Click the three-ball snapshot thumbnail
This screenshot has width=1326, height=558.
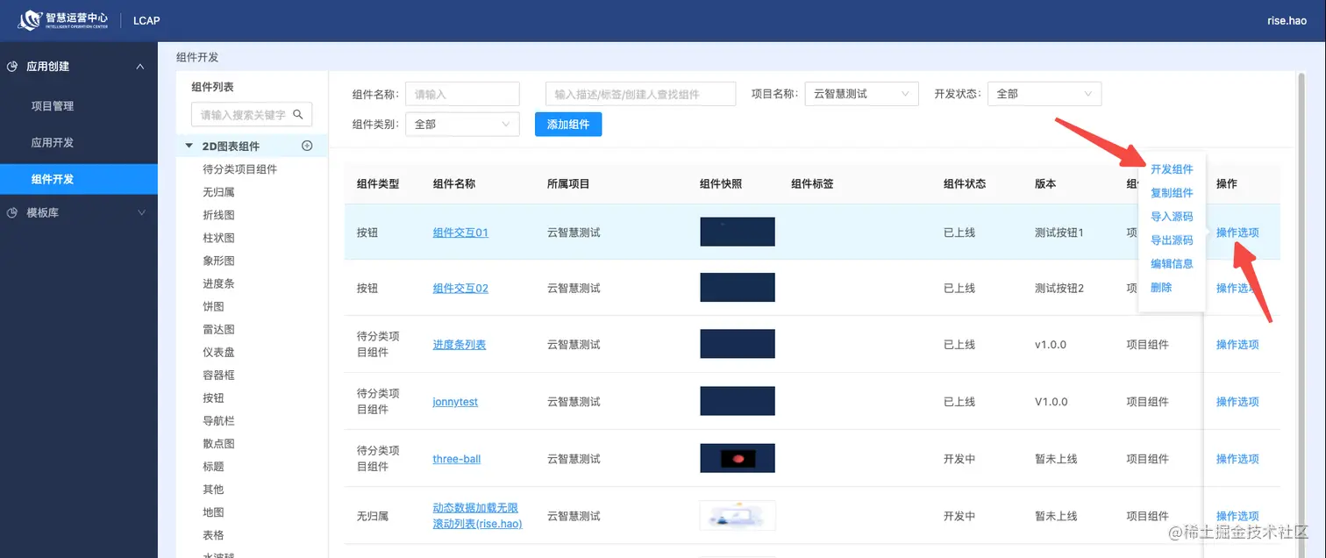[738, 459]
